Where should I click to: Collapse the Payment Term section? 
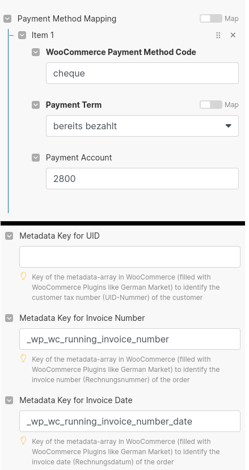point(36,105)
